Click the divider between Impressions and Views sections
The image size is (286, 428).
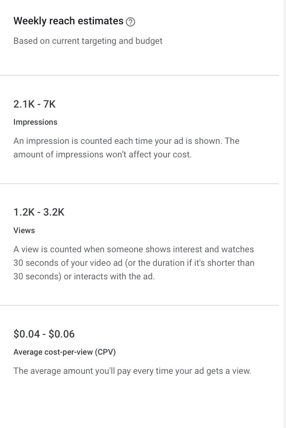tap(139, 184)
